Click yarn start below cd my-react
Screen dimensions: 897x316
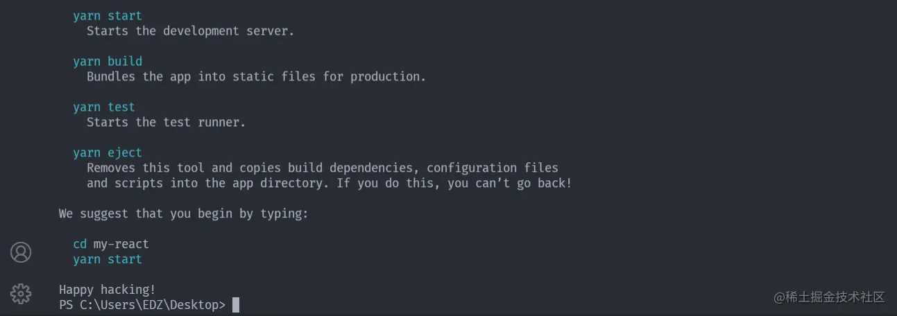108,259
